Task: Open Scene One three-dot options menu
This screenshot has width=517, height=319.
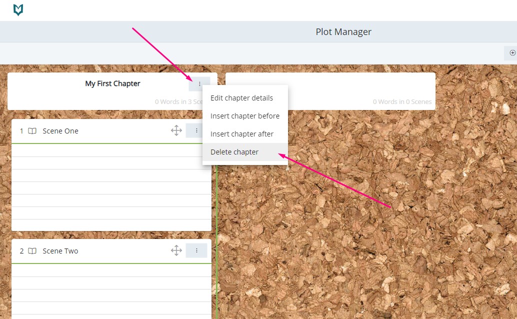Action: coord(196,130)
